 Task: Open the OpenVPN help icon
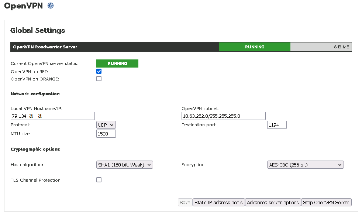click(51, 6)
